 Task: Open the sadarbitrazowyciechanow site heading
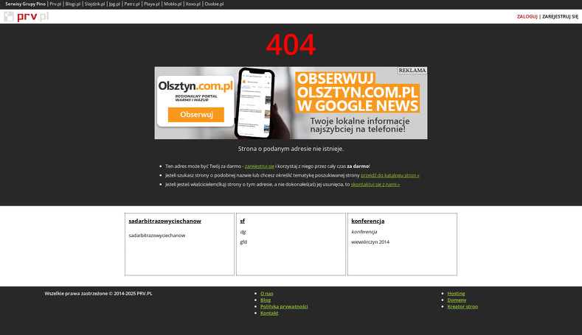click(x=164, y=221)
